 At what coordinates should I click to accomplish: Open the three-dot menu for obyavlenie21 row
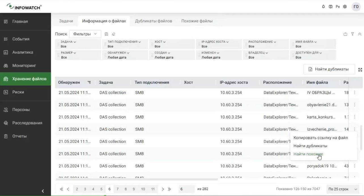point(354,105)
